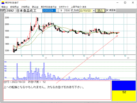Click the yellow box showing 52

[x=124, y=96]
